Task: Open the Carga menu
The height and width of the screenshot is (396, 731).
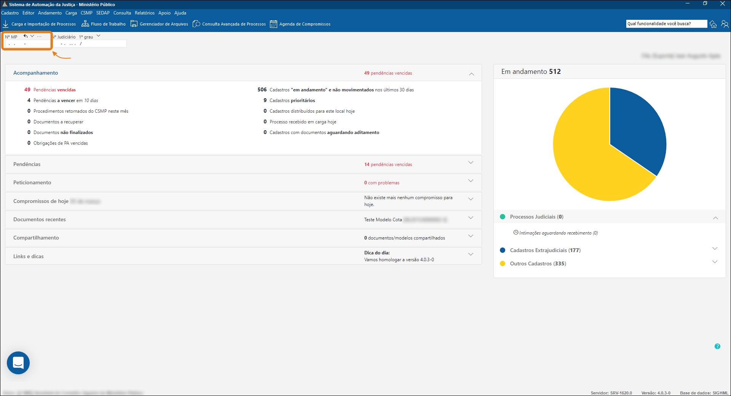Action: pyautogui.click(x=71, y=13)
